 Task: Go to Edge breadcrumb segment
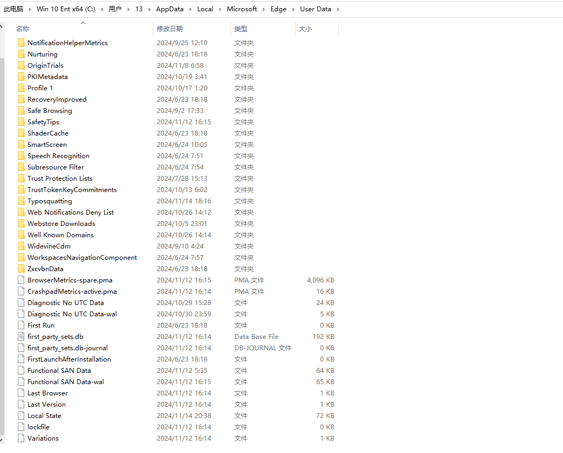279,9
